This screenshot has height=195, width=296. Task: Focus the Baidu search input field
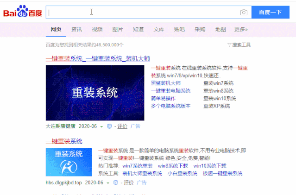144,13
